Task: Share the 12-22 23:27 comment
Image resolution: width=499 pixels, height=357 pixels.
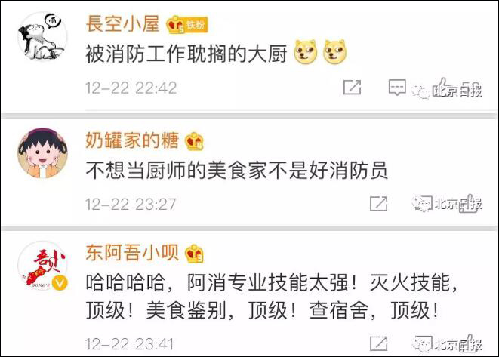Action: point(378,204)
